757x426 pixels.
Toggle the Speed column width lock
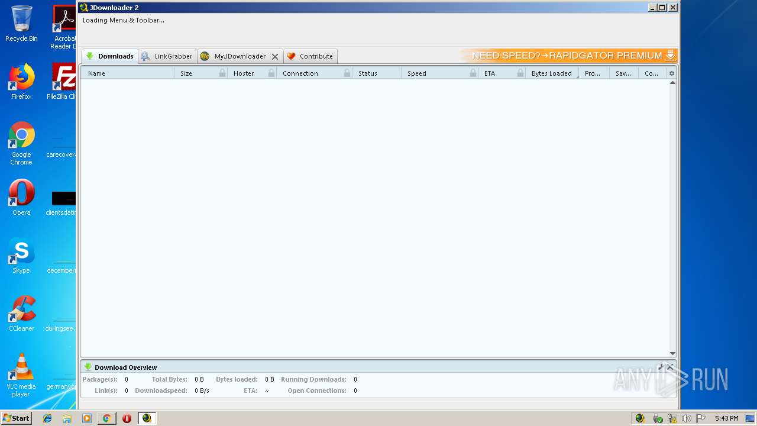(473, 73)
